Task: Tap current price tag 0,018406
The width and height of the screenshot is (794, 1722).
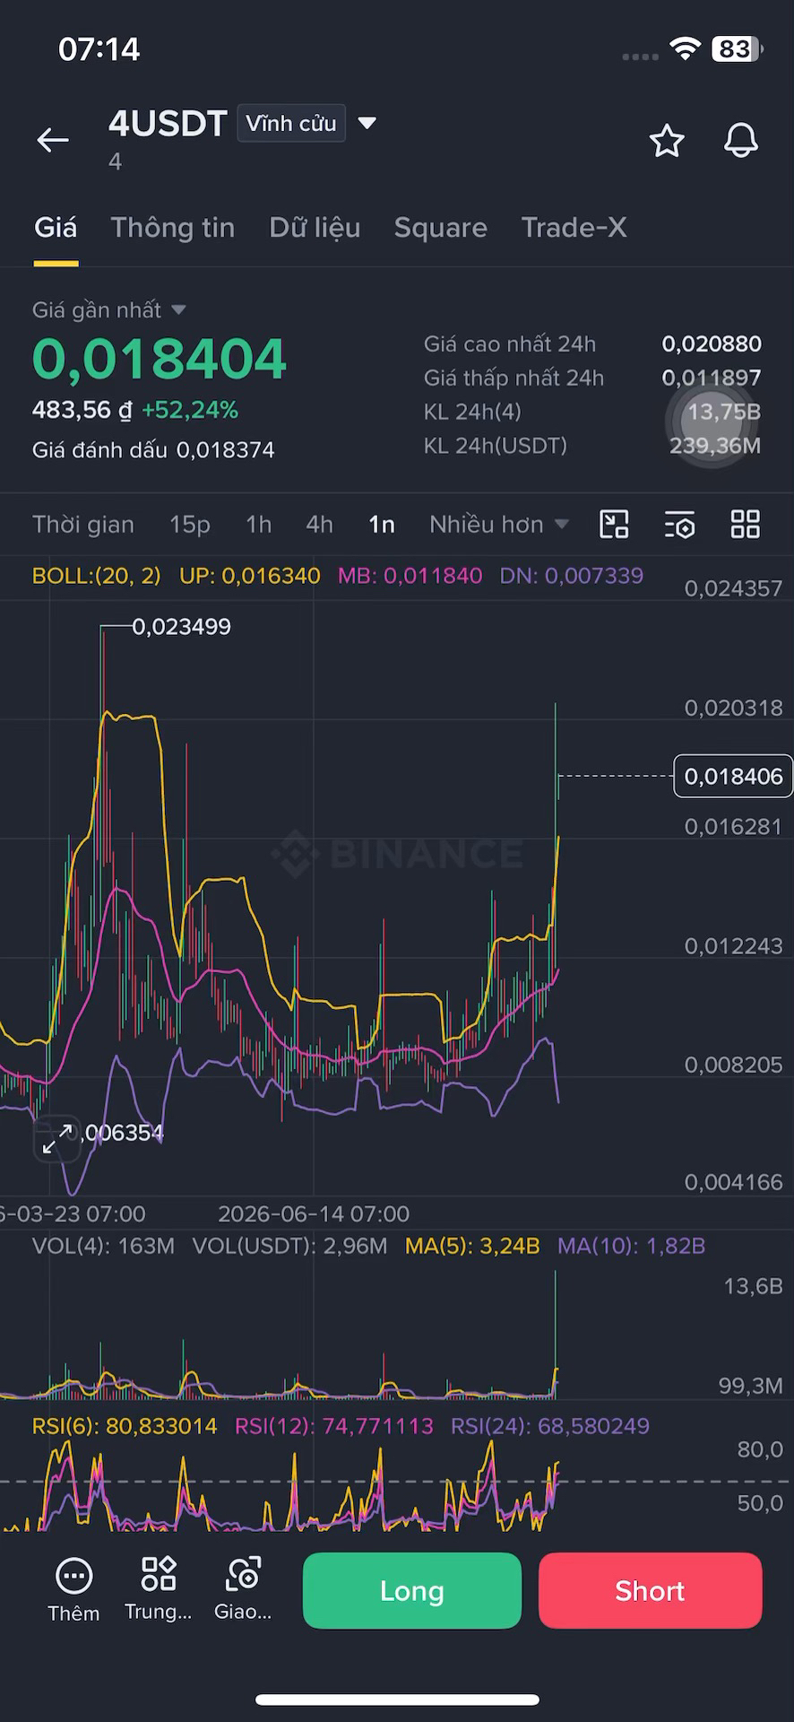Action: [x=733, y=777]
